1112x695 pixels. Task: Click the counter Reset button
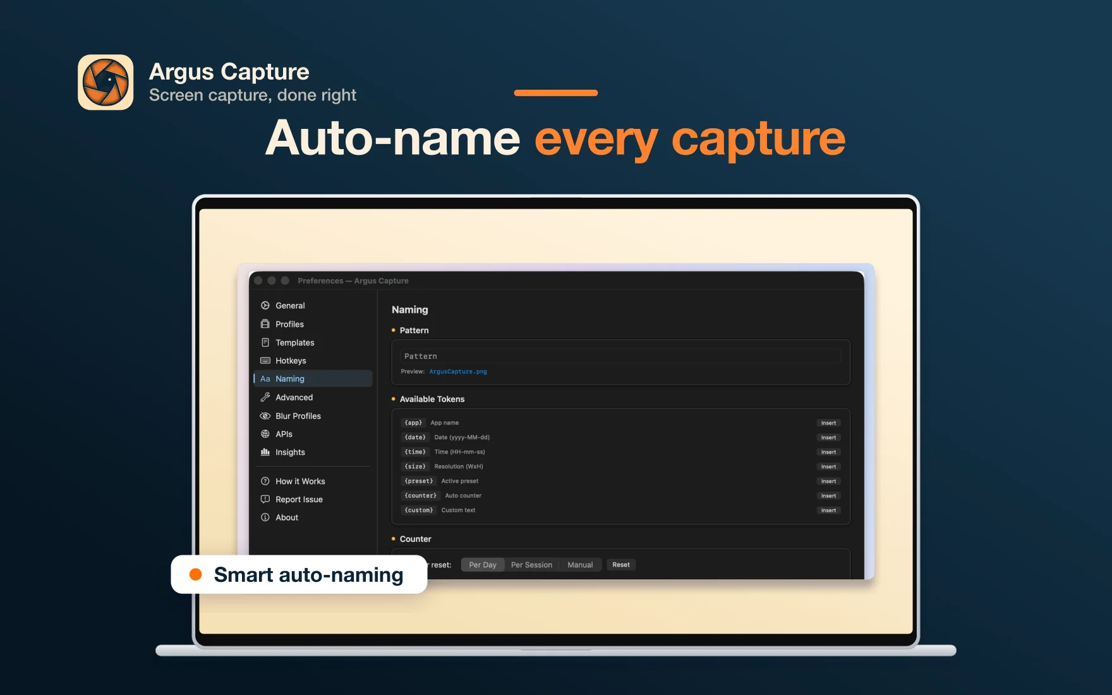tap(621, 565)
